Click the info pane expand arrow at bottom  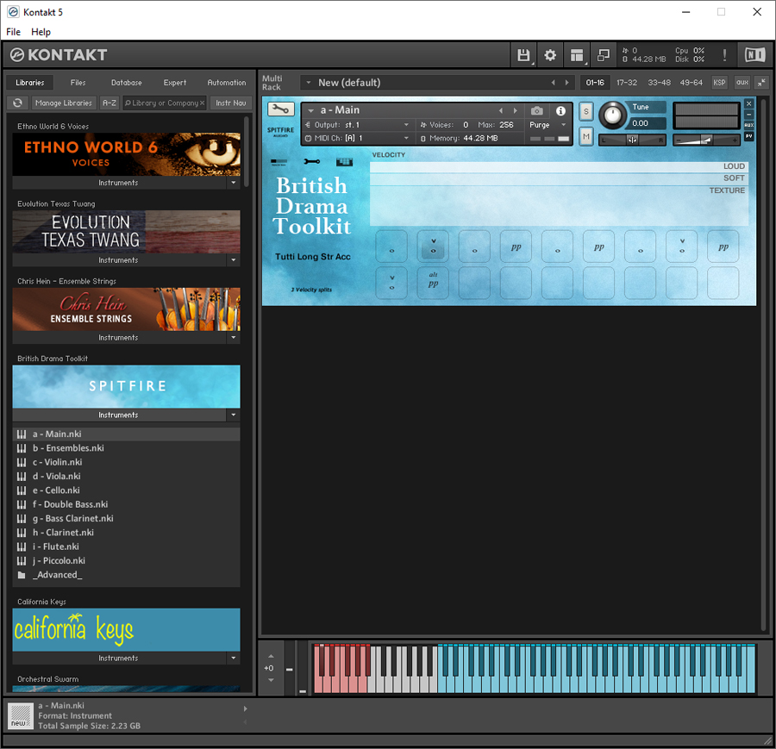(246, 709)
